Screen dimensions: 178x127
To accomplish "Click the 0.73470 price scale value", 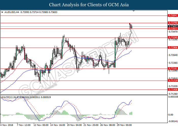I will pyautogui.click(x=172, y=32).
